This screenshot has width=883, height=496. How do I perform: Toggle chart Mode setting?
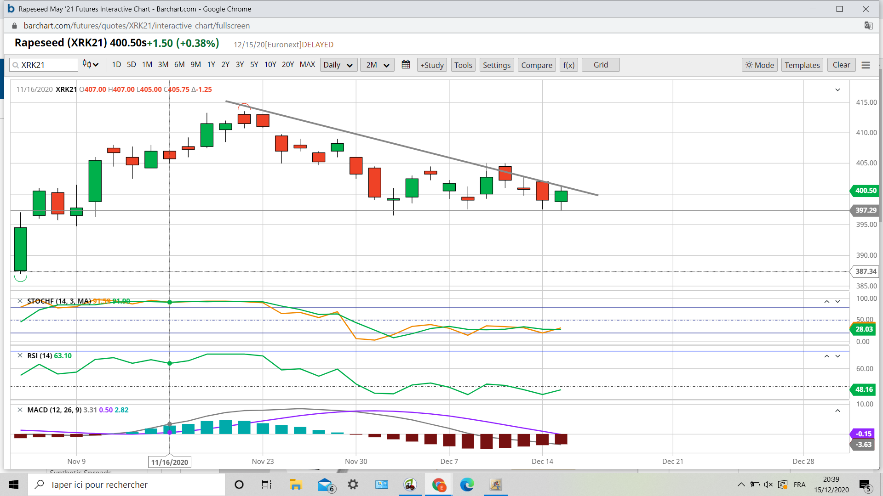(759, 65)
